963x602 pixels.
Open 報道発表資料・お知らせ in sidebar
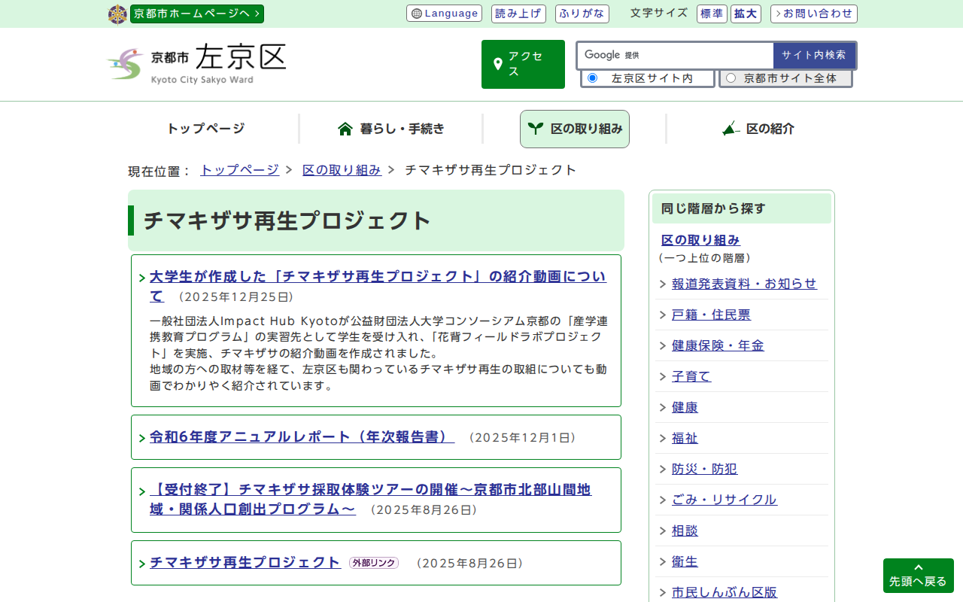743,284
